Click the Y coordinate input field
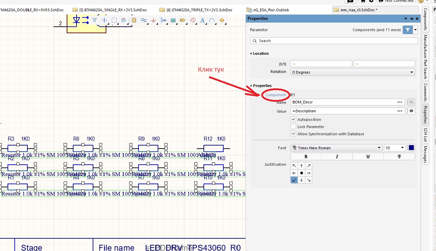The height and width of the screenshot is (251, 436). [384, 64]
